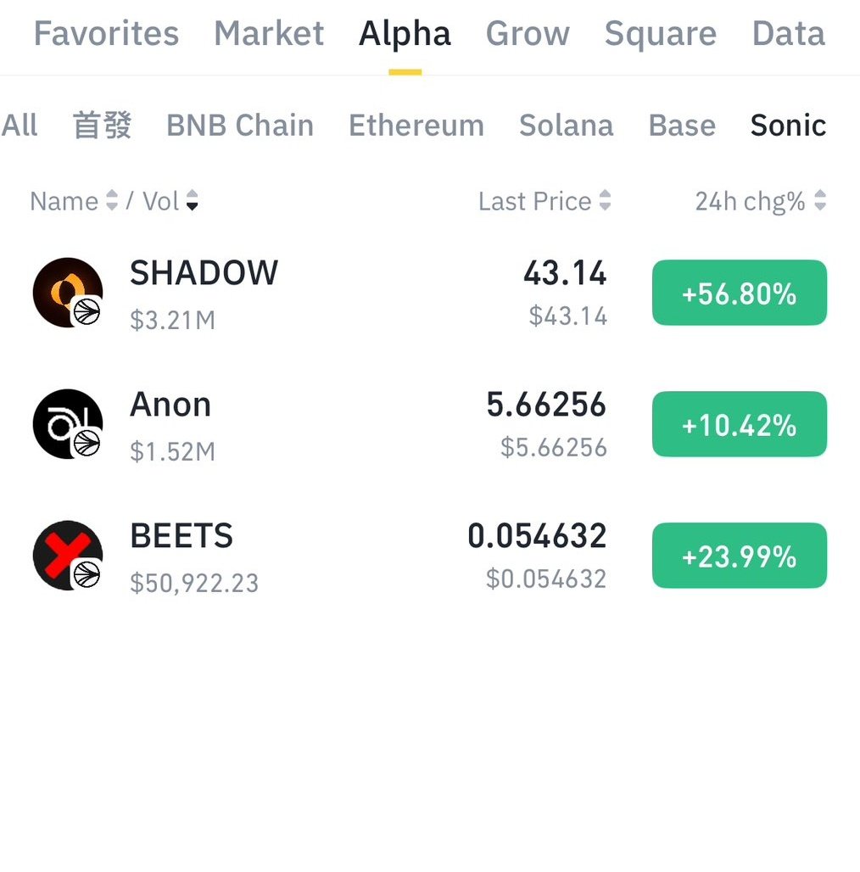Toggle BEETS +23.99% change display
The width and height of the screenshot is (860, 872).
[x=740, y=556]
